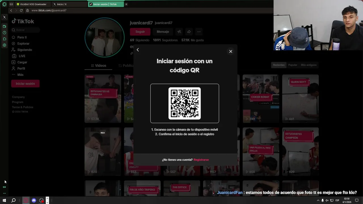Open the profile three-dots more menu
The height and width of the screenshot is (204, 363).
[x=199, y=32]
